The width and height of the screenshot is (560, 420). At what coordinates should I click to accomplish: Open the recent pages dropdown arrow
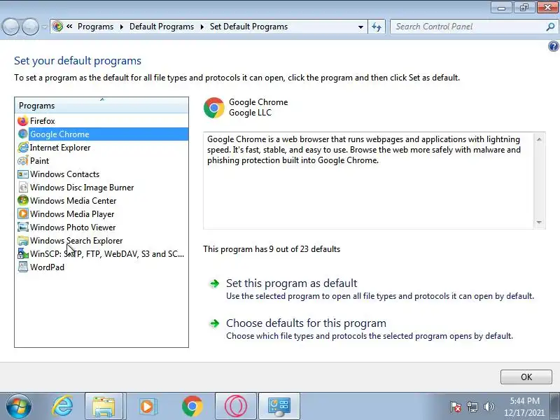point(44,27)
